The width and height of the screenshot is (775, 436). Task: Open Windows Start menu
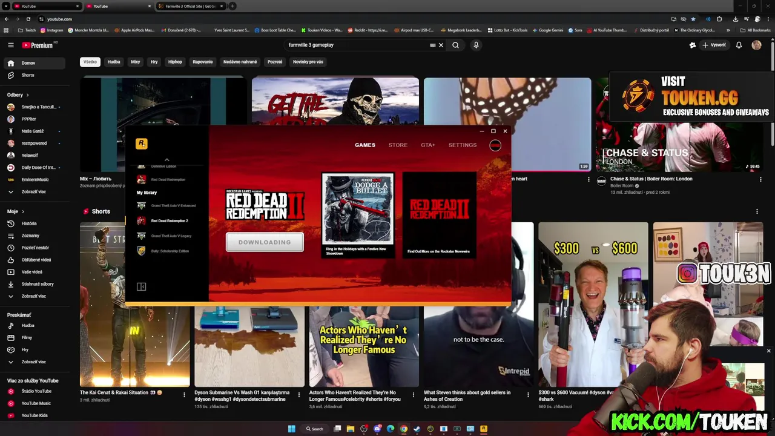pyautogui.click(x=291, y=429)
